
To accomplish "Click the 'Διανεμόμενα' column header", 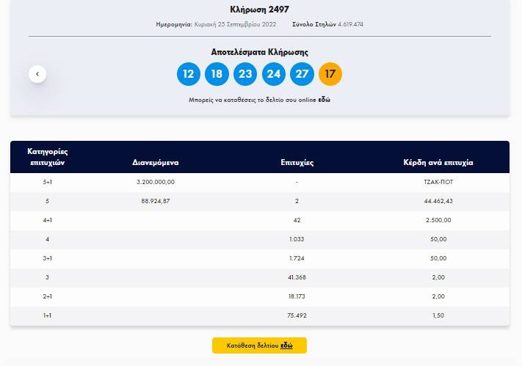I will (x=156, y=162).
